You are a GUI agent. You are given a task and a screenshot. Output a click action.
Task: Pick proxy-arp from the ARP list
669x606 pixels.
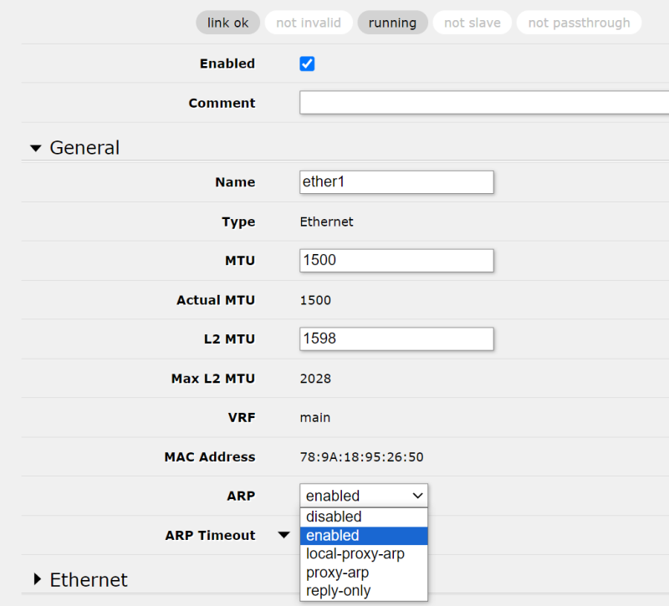click(x=364, y=573)
